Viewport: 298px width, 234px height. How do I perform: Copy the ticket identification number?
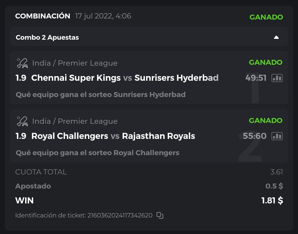coord(160,215)
